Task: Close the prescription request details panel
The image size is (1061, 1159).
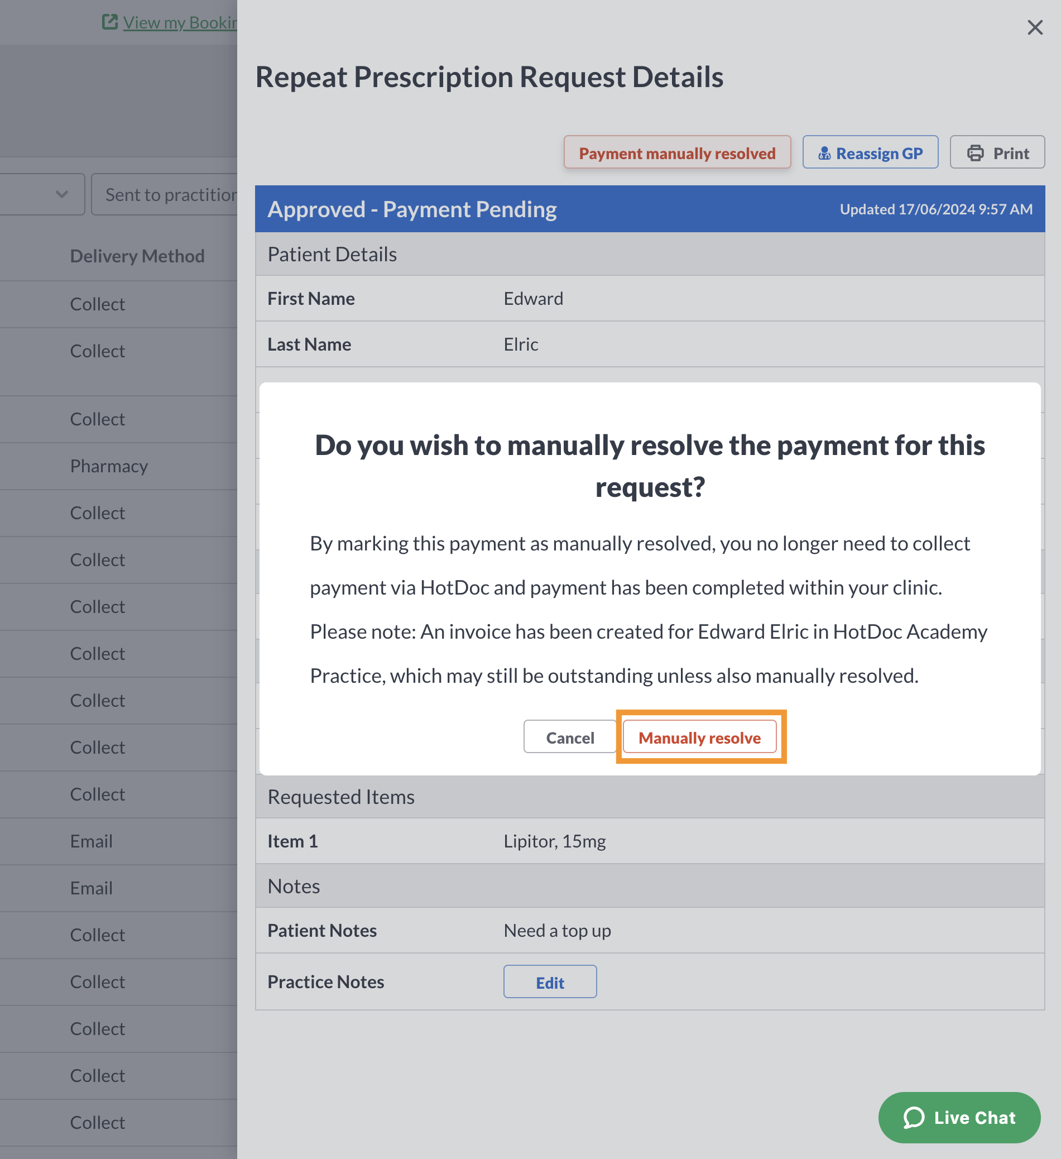Action: (x=1035, y=27)
